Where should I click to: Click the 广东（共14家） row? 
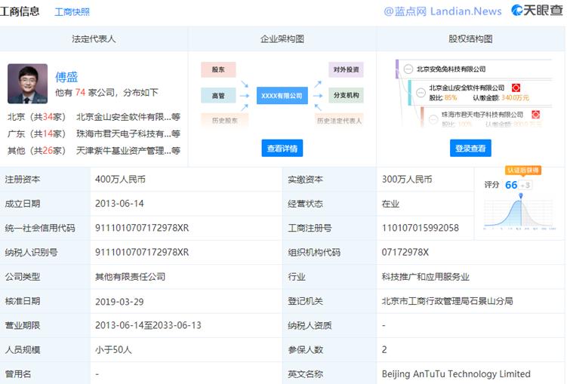click(94, 134)
